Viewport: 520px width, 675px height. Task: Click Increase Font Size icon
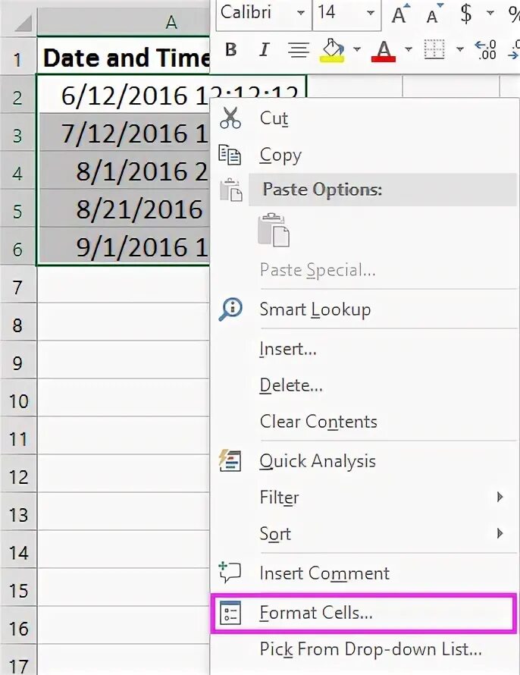tap(400, 14)
